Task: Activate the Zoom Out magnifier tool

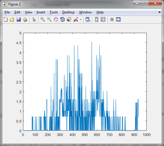Action: 49,19
